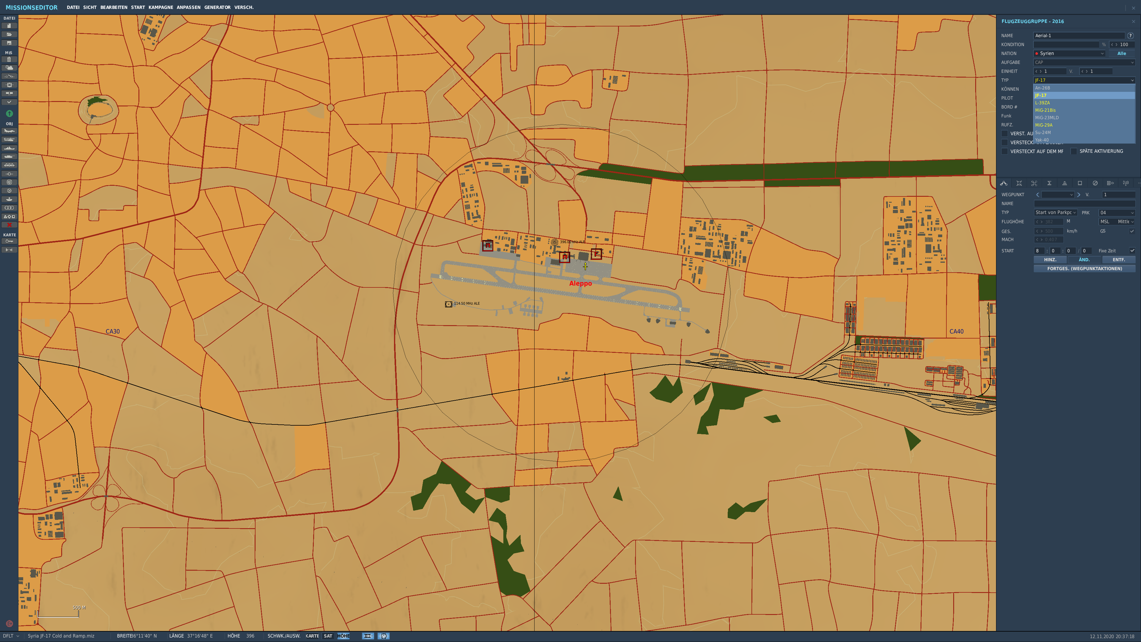The width and height of the screenshot is (1141, 642).
Task: Click the open mission folder icon
Action: [9, 34]
